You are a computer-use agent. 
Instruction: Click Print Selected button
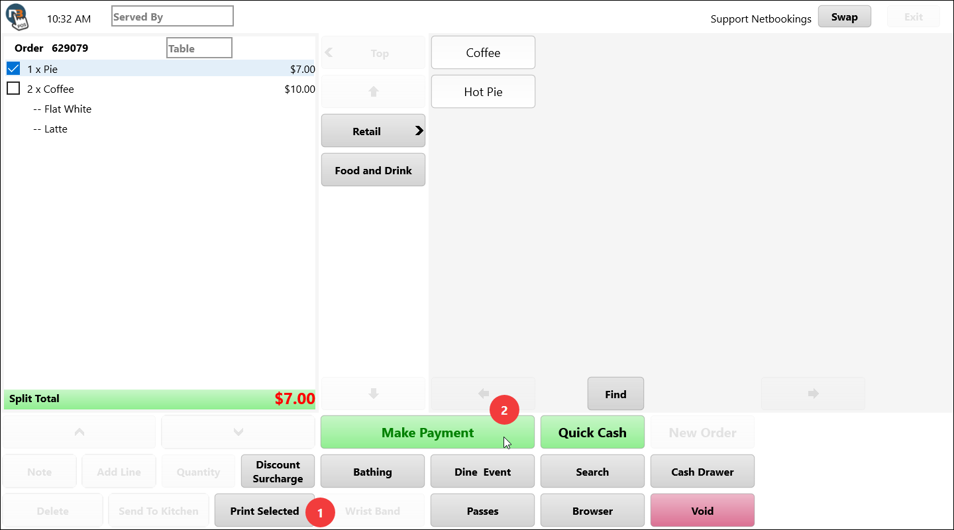tap(264, 511)
